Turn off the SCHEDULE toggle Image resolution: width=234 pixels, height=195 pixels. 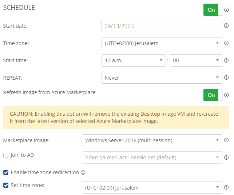tap(213, 10)
